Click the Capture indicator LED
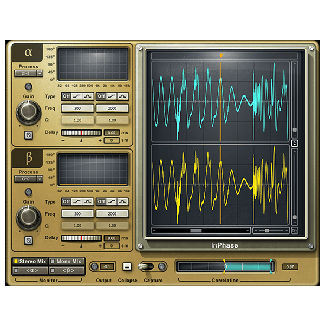The image size is (325, 325). click(161, 266)
